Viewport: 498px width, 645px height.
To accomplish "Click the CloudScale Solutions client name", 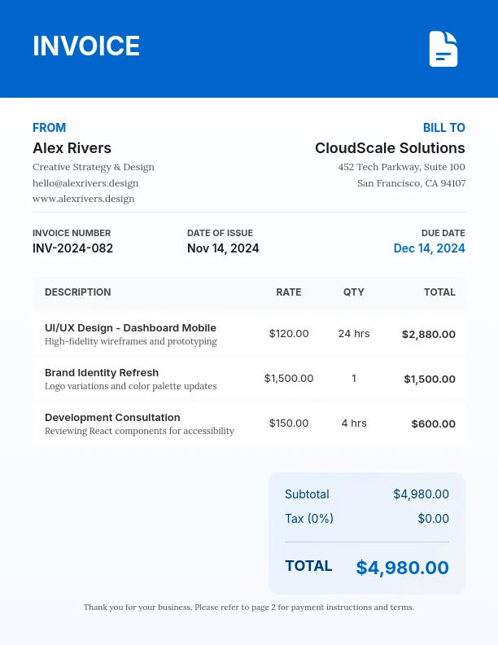I will click(x=390, y=148).
